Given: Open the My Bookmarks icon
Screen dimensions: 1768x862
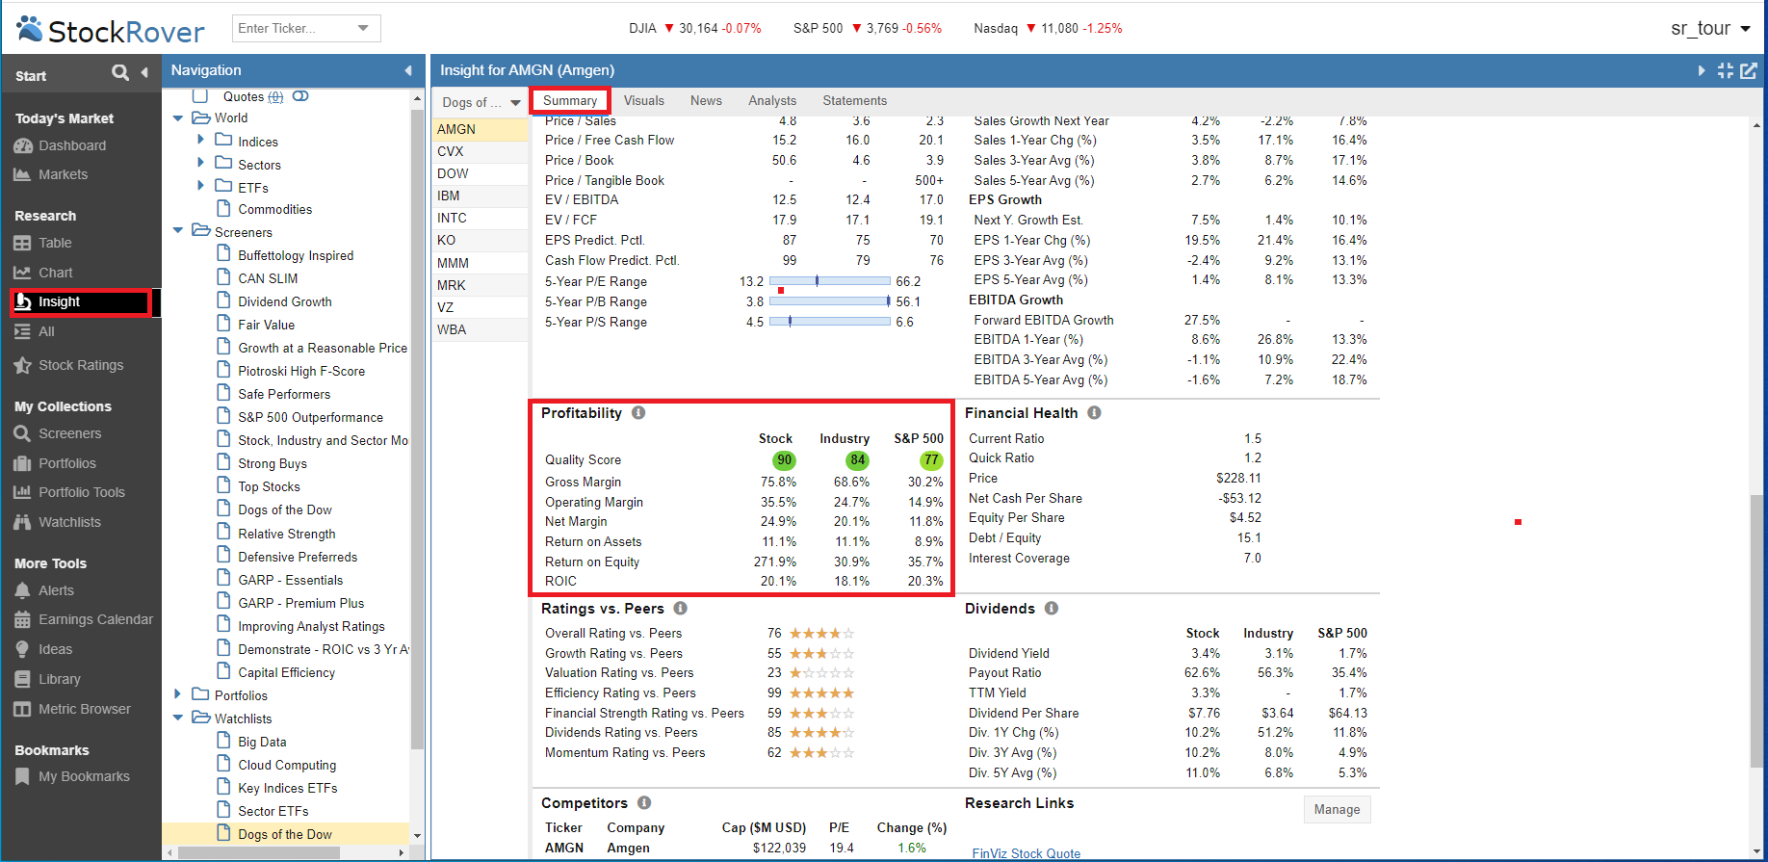Looking at the screenshot, I should point(23,776).
